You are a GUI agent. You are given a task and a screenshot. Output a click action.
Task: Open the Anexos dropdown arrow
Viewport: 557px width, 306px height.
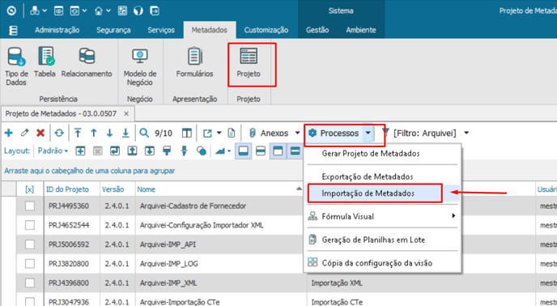coord(297,134)
